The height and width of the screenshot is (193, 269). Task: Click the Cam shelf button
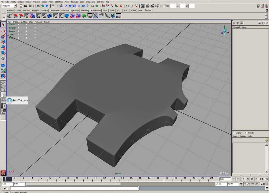pyautogui.click(x=61, y=16)
